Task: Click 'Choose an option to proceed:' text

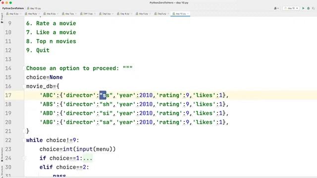Action: [73, 68]
